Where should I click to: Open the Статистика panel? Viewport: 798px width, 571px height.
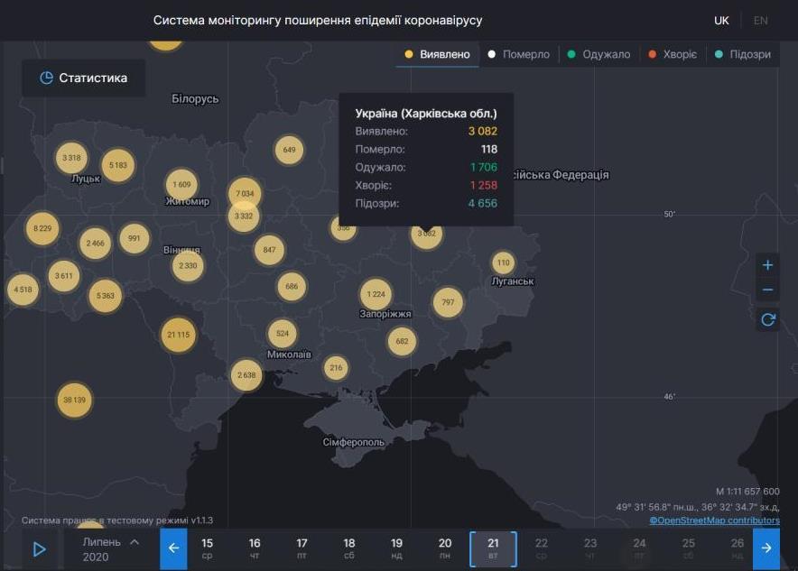coord(82,78)
